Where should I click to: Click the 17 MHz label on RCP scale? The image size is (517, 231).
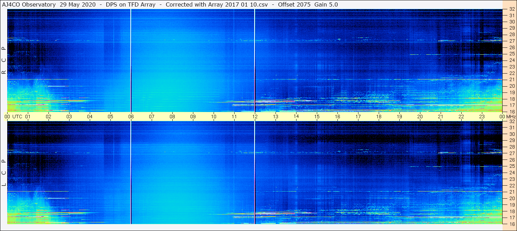coord(512,105)
